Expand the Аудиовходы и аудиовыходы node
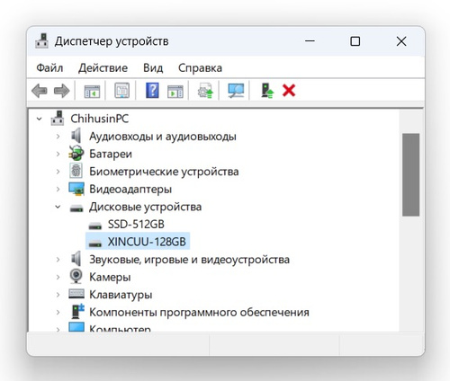 pyautogui.click(x=58, y=137)
